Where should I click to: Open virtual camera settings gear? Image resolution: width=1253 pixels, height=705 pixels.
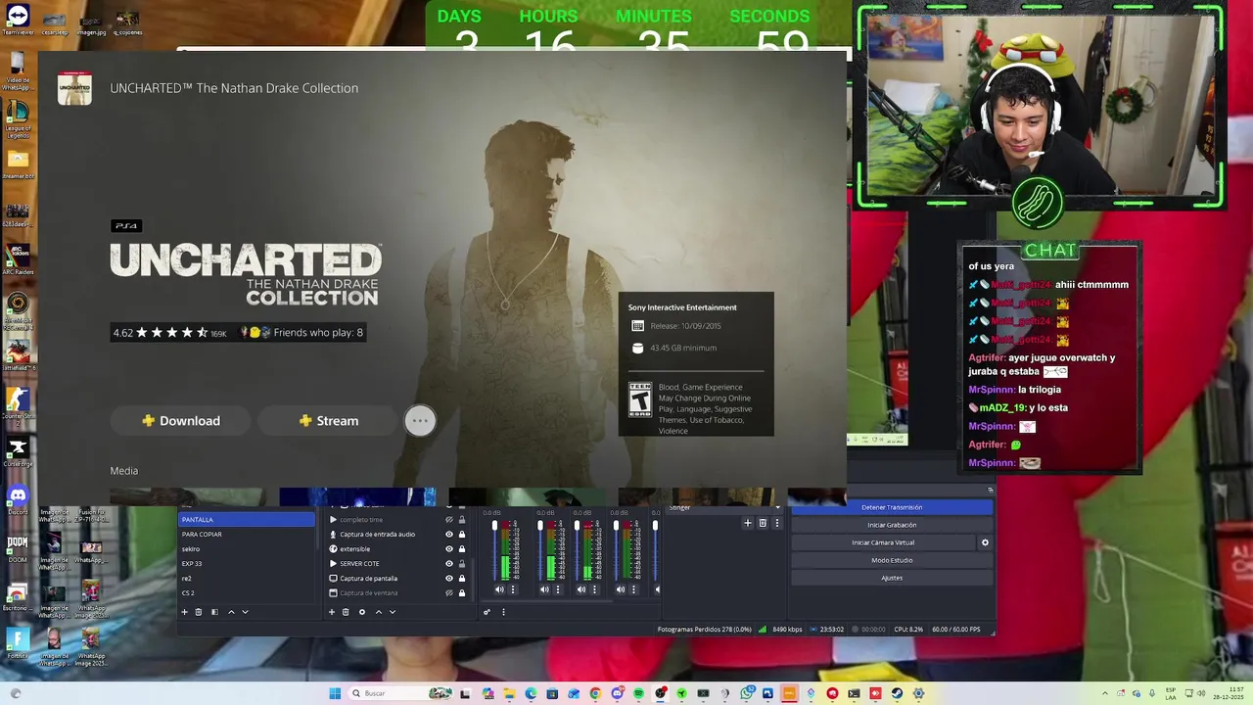click(x=985, y=542)
